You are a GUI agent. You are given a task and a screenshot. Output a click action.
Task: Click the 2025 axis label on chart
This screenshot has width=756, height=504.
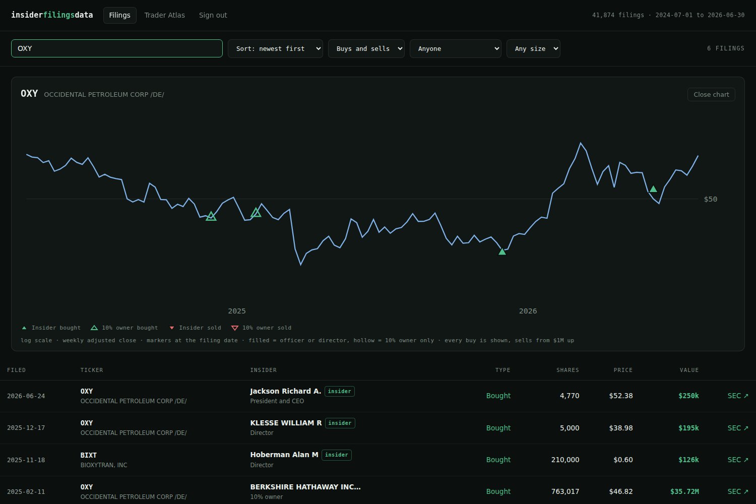coord(237,311)
